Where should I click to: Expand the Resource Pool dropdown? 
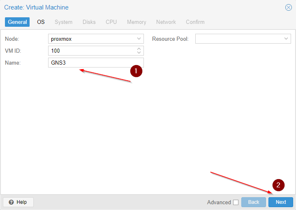(286, 39)
